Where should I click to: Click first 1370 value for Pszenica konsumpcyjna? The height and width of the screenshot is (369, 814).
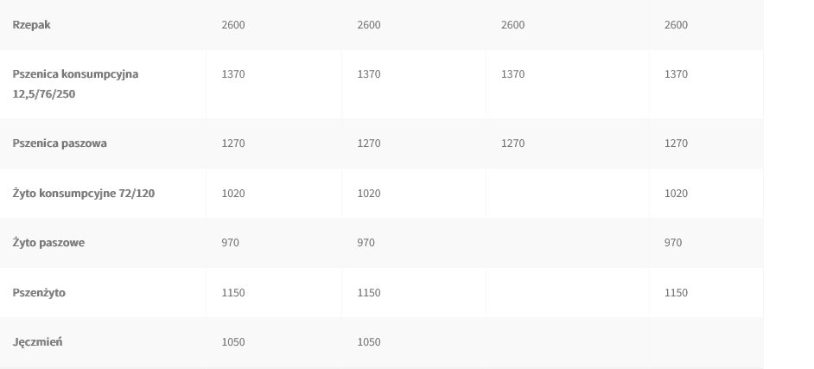coord(233,74)
